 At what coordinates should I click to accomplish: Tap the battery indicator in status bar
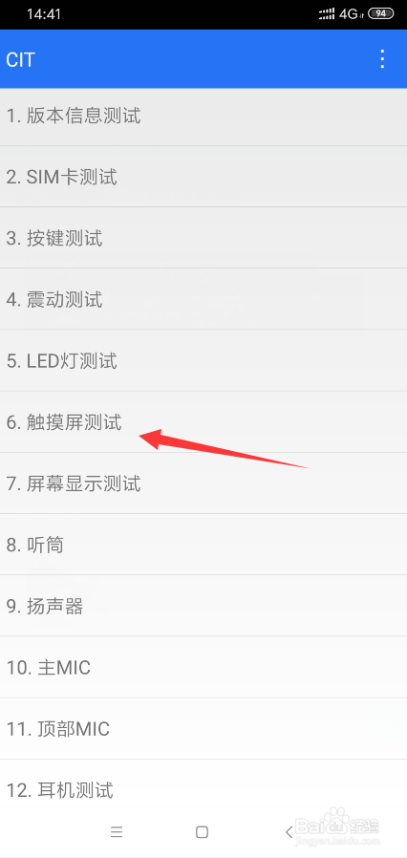(x=381, y=13)
